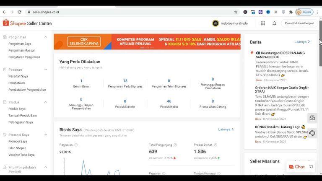This screenshot has width=322, height=181.
Task: Click the Pesanan section icon
Action: point(5,70)
